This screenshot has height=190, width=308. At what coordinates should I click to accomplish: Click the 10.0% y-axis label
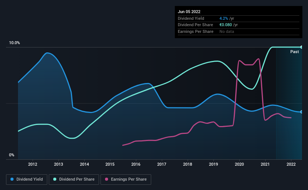(x=14, y=43)
